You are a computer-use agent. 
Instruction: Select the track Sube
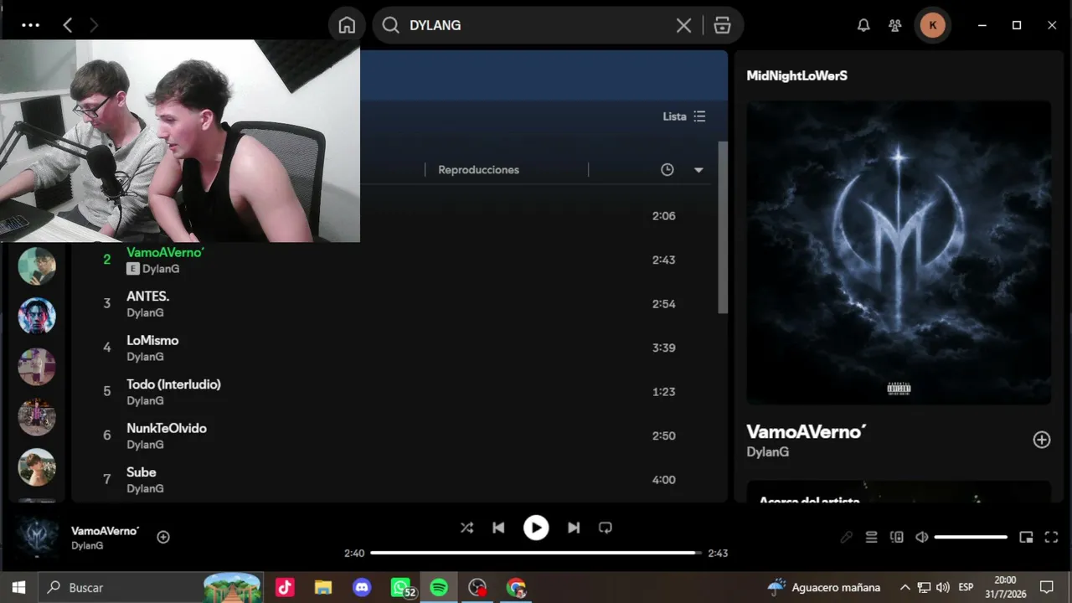142,472
